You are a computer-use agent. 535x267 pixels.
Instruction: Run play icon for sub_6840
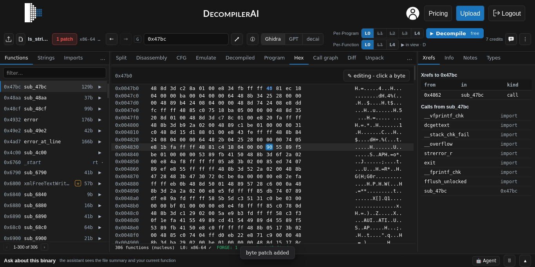pos(100,195)
